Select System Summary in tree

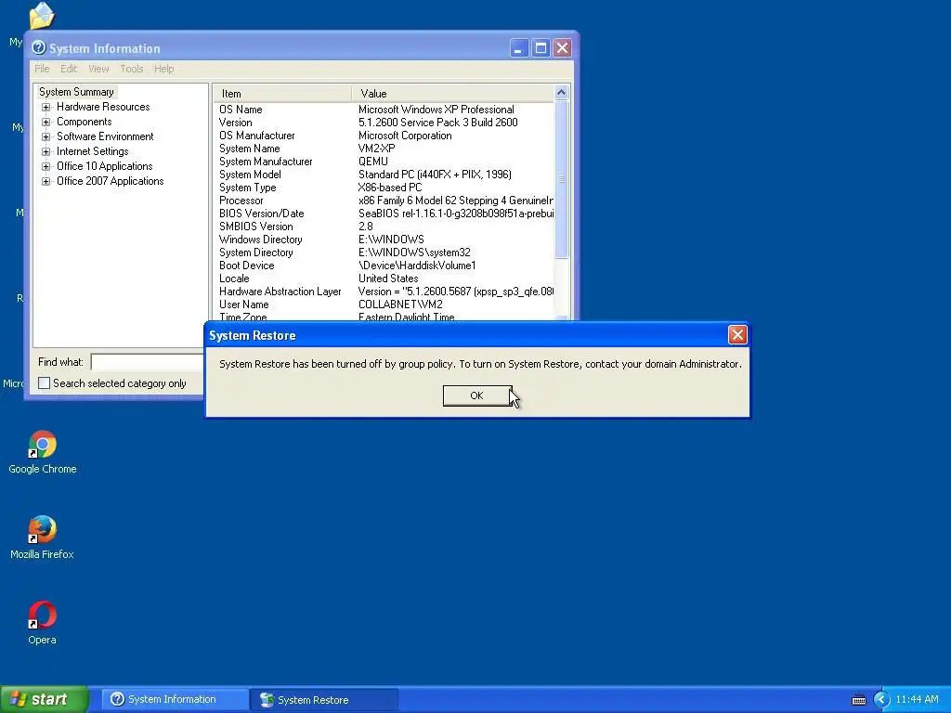76,92
